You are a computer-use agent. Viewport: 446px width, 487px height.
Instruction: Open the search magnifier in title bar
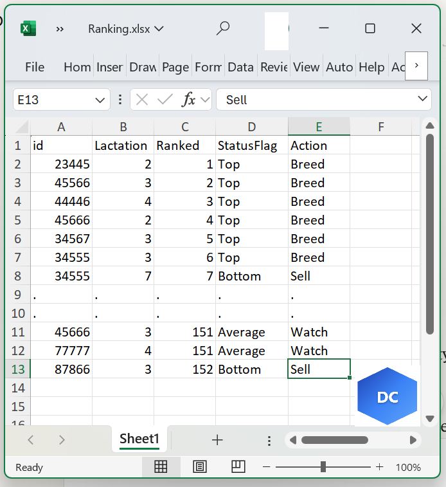coord(223,28)
